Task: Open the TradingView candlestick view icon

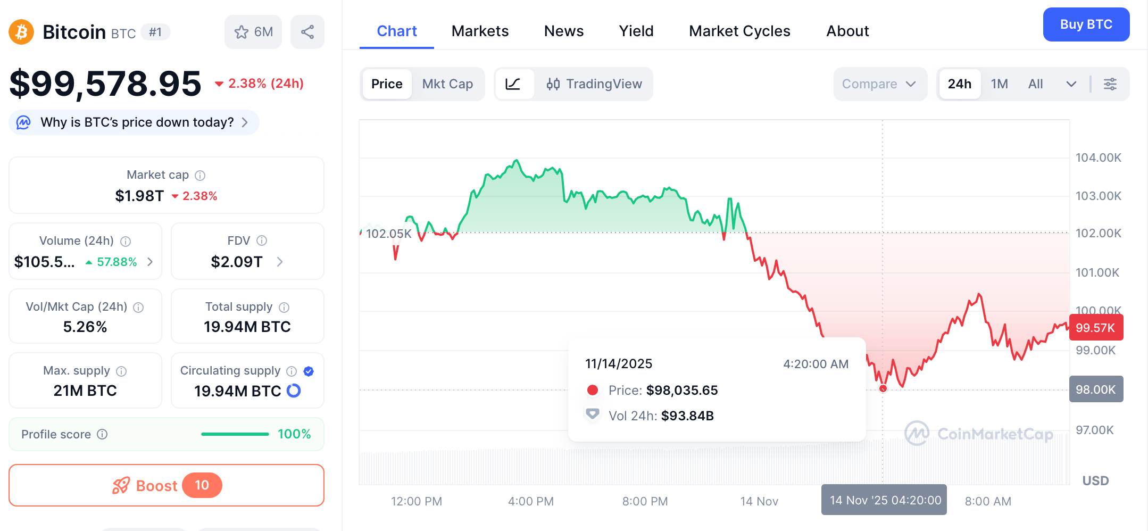Action: tap(554, 84)
